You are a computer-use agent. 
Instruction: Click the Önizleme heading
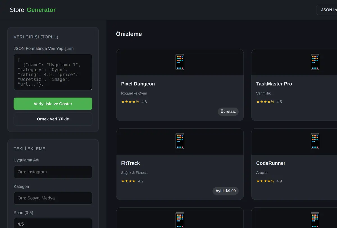pos(129,34)
